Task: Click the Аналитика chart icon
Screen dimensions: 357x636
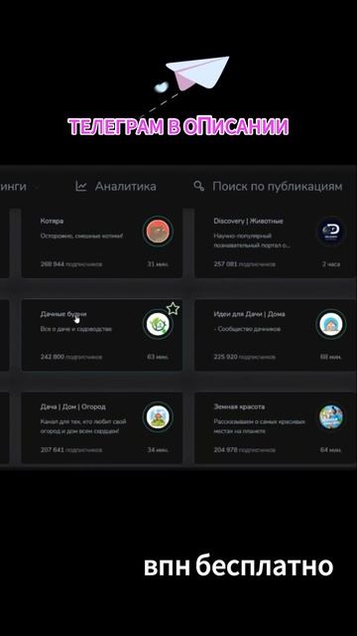Action: [81, 186]
